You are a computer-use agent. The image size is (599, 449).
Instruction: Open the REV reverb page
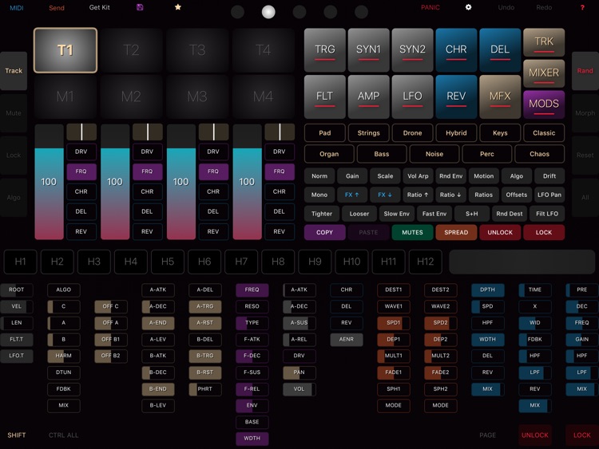(x=456, y=96)
